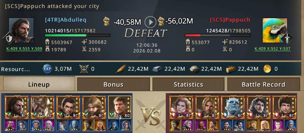Screen dimensions: 304x133
Task: Play the battle replay
Action: click(150, 22)
